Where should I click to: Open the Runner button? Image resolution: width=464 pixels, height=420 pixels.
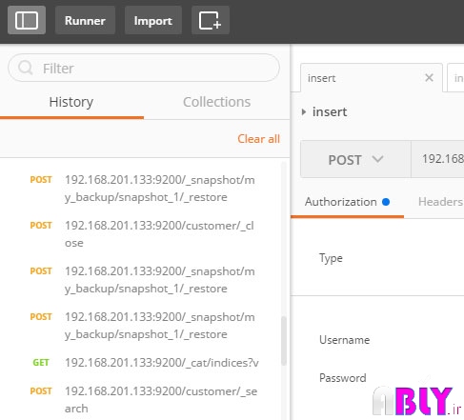85,20
